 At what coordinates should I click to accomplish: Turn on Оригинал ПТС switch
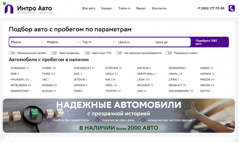(87, 53)
